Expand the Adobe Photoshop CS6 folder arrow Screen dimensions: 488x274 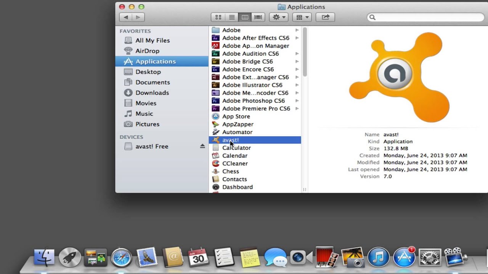click(x=297, y=101)
